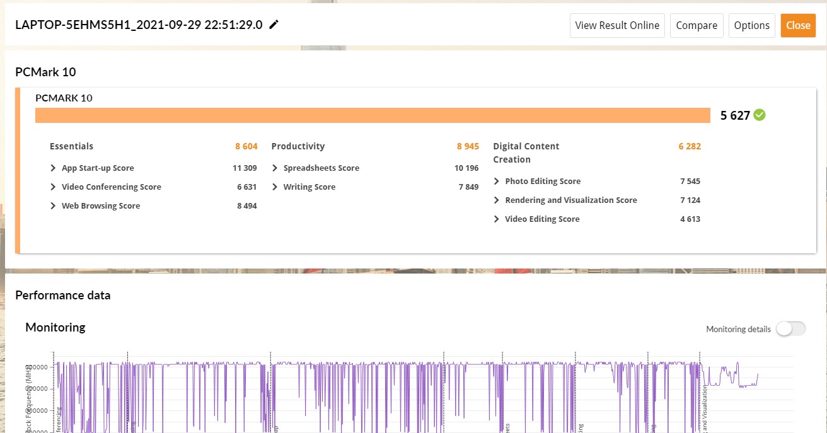Toggle the Monitoring details switch
This screenshot has height=433, width=827.
(x=790, y=329)
